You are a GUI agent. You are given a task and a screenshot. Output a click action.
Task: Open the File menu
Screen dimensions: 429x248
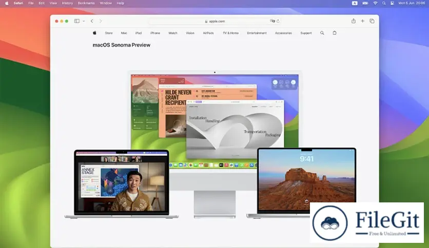tap(31, 3)
